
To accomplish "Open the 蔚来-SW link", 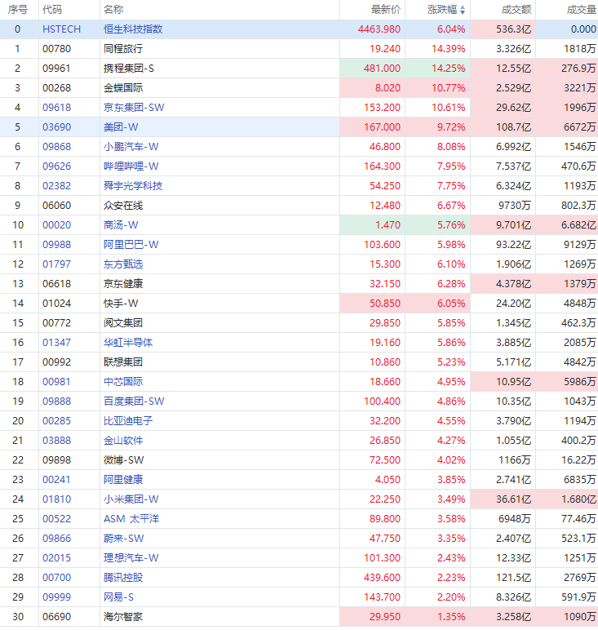I will tap(123, 539).
